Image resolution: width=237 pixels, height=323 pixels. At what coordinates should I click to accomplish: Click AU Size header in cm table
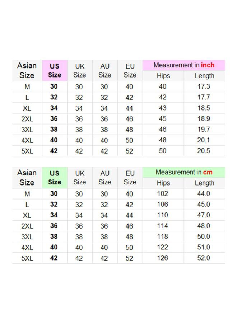point(105,178)
